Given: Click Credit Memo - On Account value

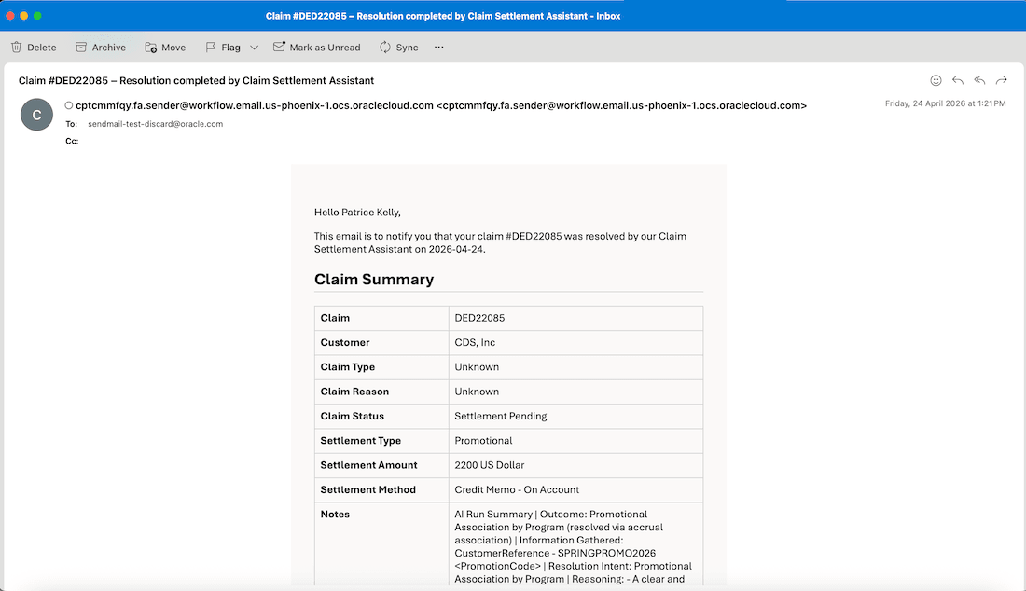Looking at the screenshot, I should 517,489.
